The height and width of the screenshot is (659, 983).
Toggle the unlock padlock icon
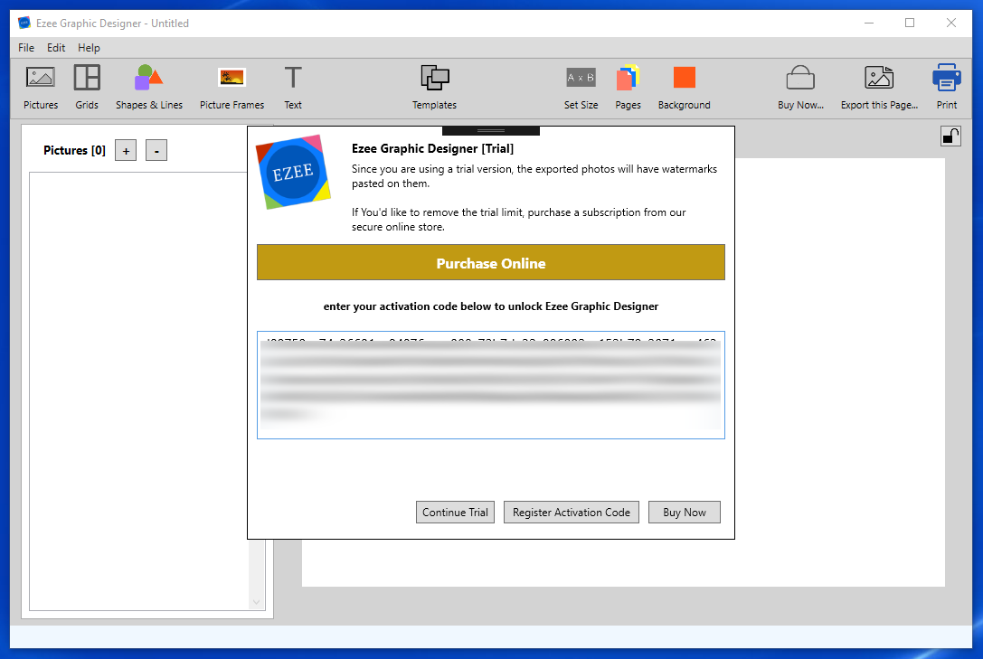click(950, 136)
